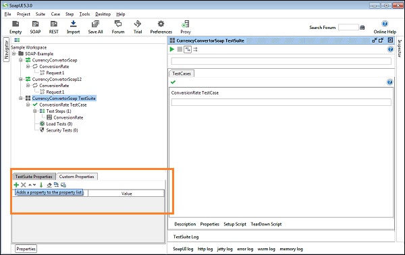Click the help icon beside the TestSuite run buttons
Image resolution: width=405 pixels, height=255 pixels.
[x=390, y=49]
